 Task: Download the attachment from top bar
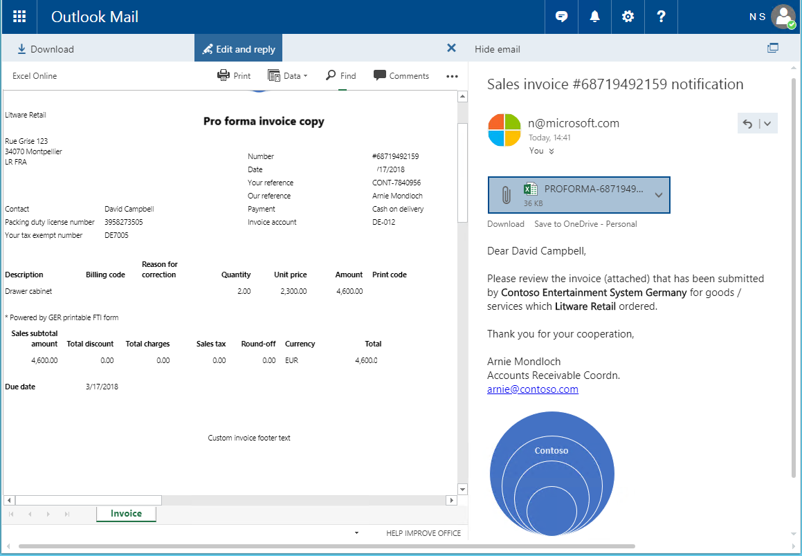[x=46, y=49]
